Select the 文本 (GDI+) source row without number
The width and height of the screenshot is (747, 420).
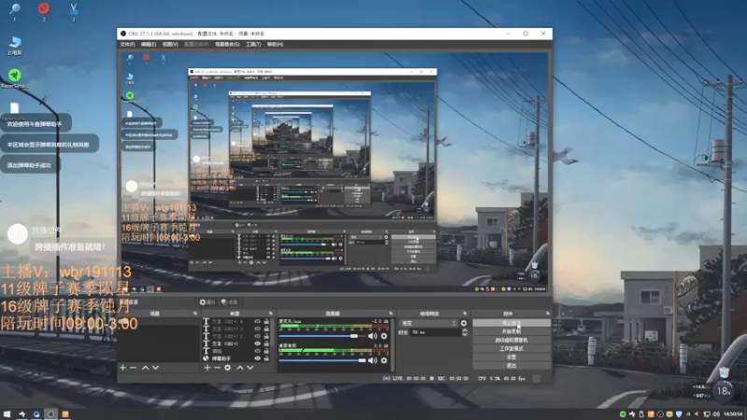(233, 343)
